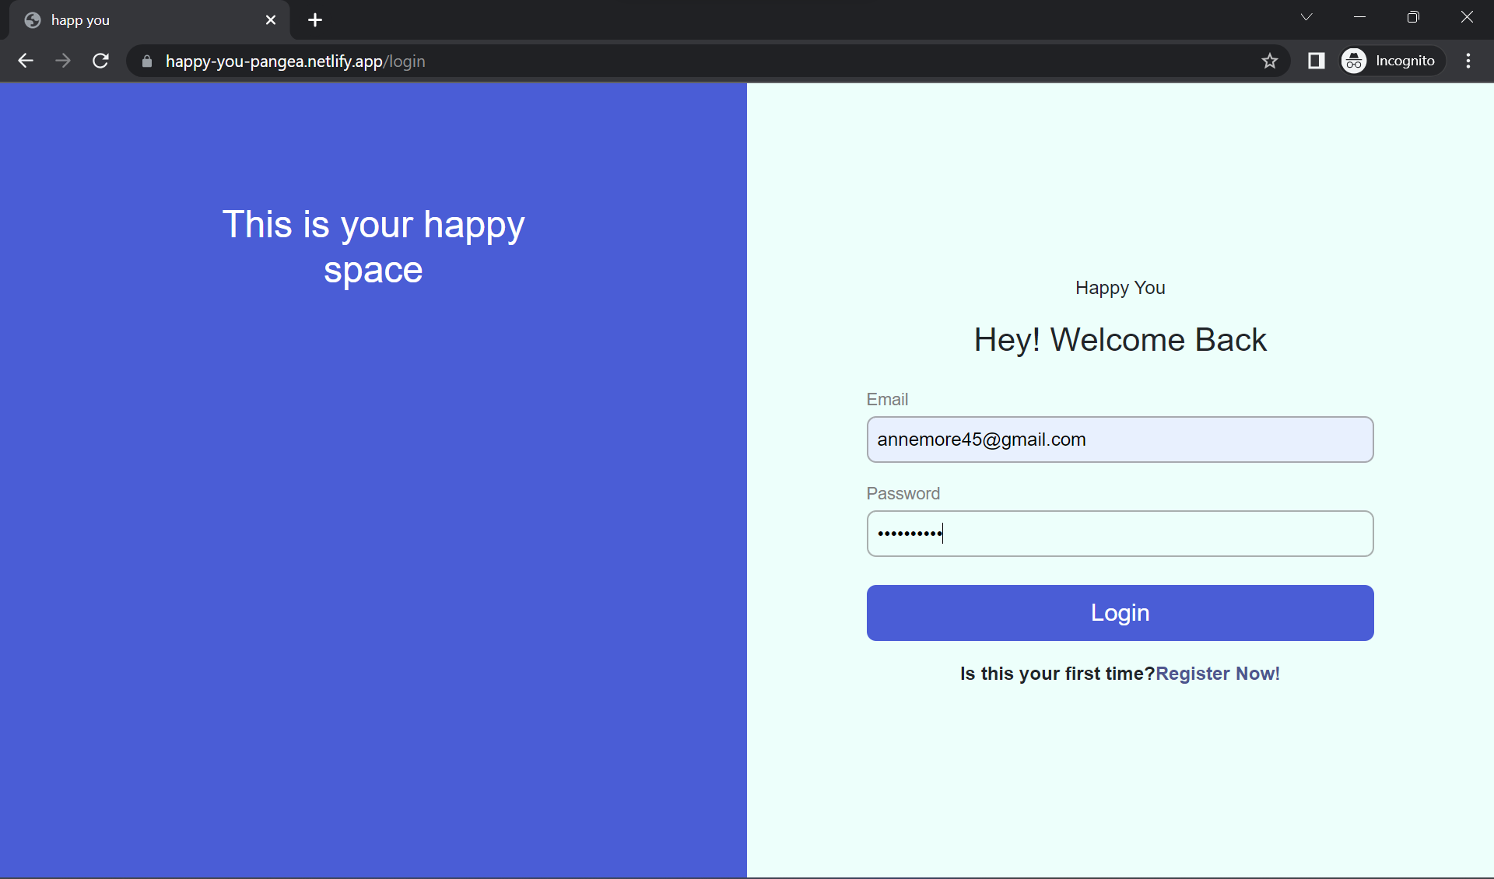1494x879 pixels.
Task: Bookmark this page with star icon
Action: (1270, 61)
